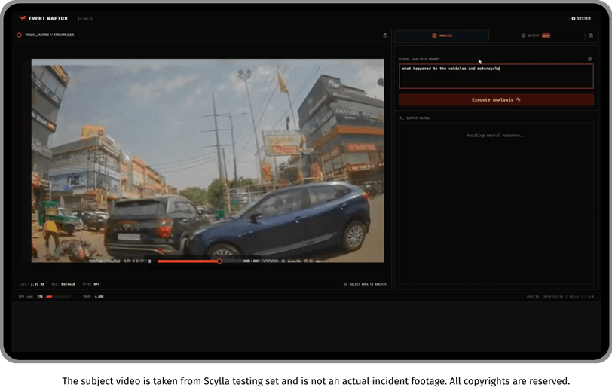Click the Visual Analysis Prompt label
Screen dimensions: 612x391
pos(420,60)
